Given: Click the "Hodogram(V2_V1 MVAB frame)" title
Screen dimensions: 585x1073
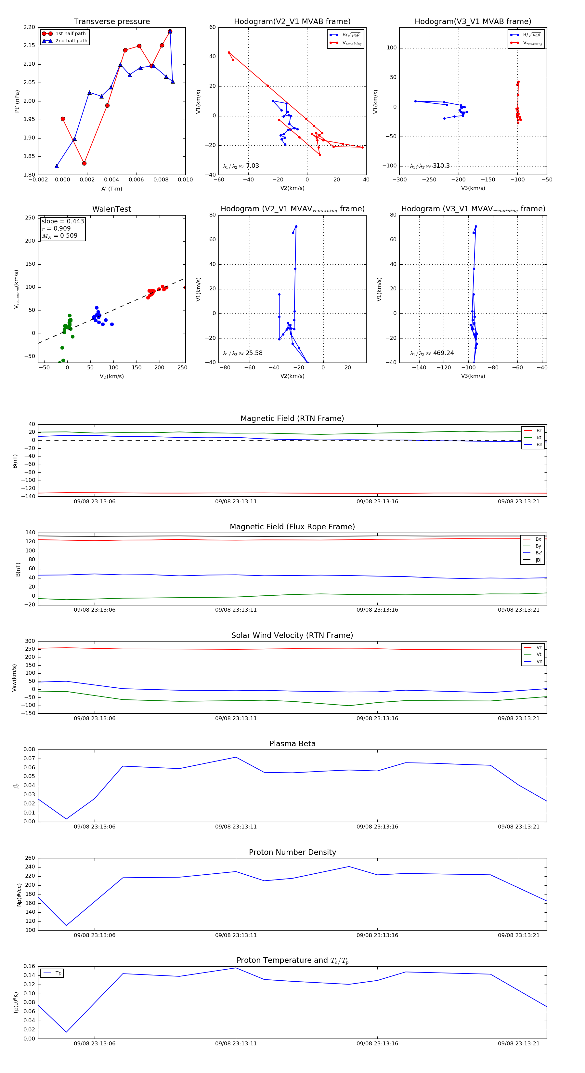Looking at the screenshot, I should 292,22.
